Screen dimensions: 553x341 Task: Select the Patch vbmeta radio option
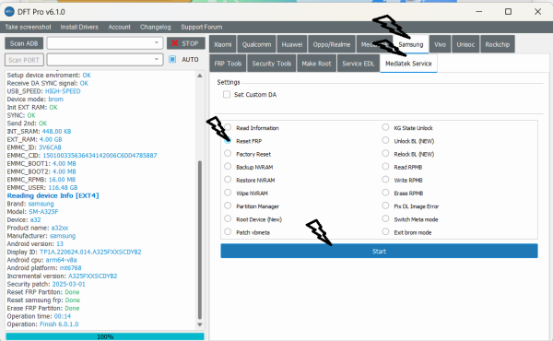point(228,231)
